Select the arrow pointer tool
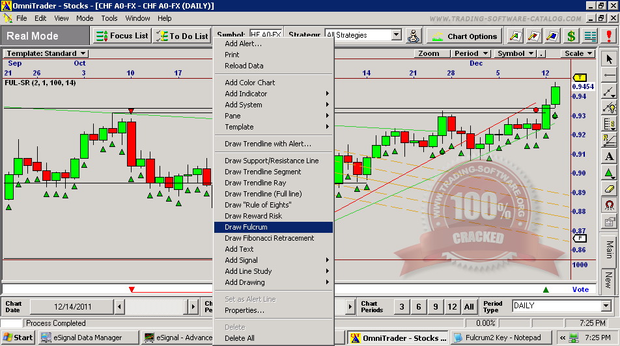 pos(609,59)
